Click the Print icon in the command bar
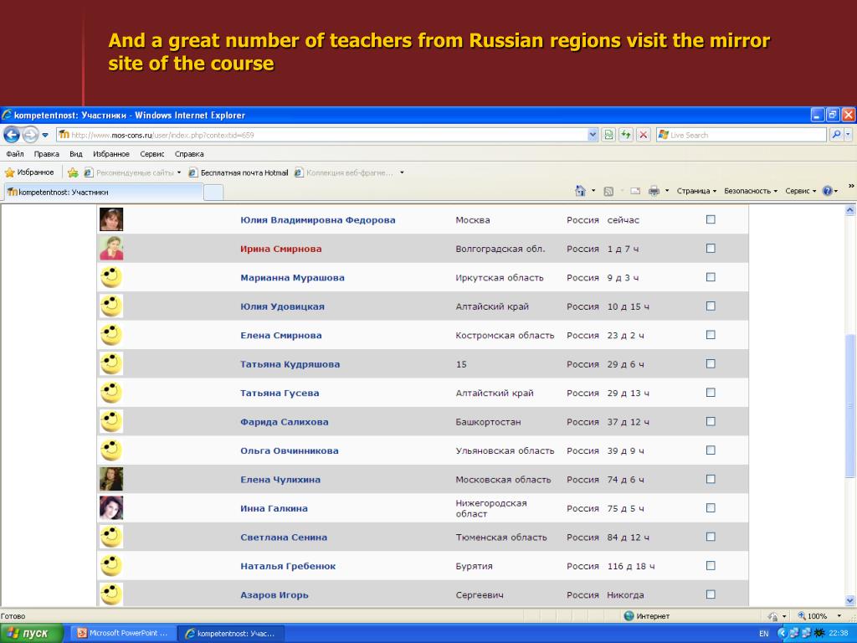Screen dimensions: 857x643 pyautogui.click(x=654, y=191)
